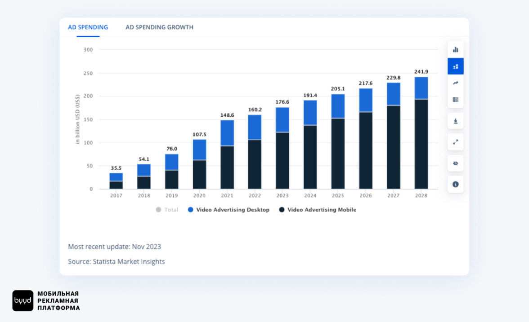Click the МОБИЛЬНАЯ РЕКЛАМНАЯ ПЛАТФОРМА text

tap(58, 301)
